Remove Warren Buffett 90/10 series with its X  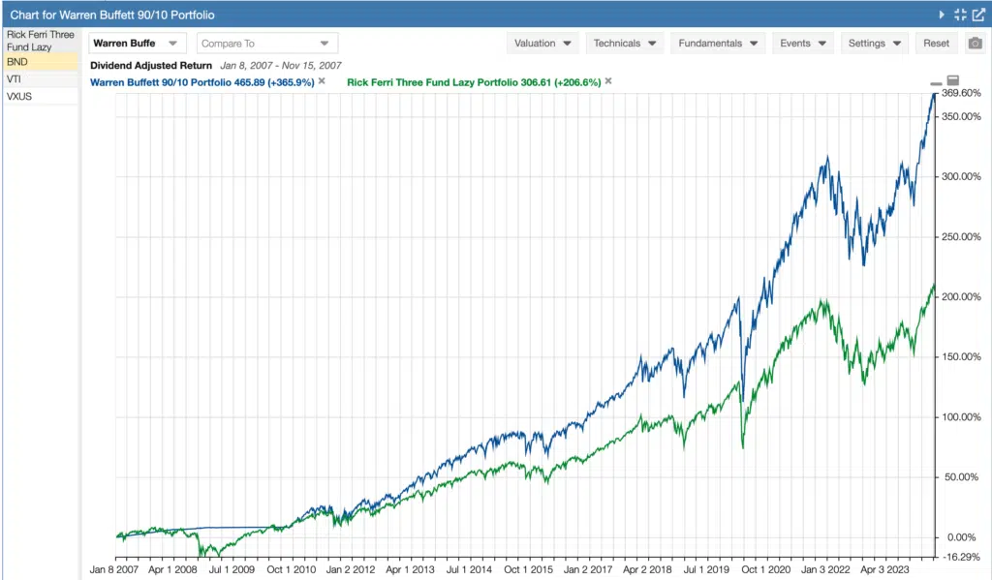point(321,82)
